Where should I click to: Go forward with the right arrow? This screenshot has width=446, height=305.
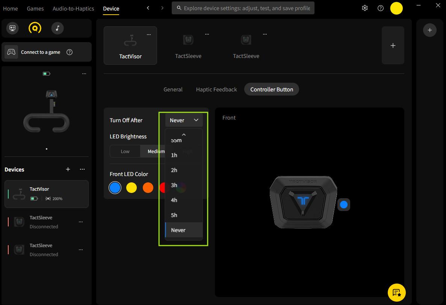(x=162, y=8)
